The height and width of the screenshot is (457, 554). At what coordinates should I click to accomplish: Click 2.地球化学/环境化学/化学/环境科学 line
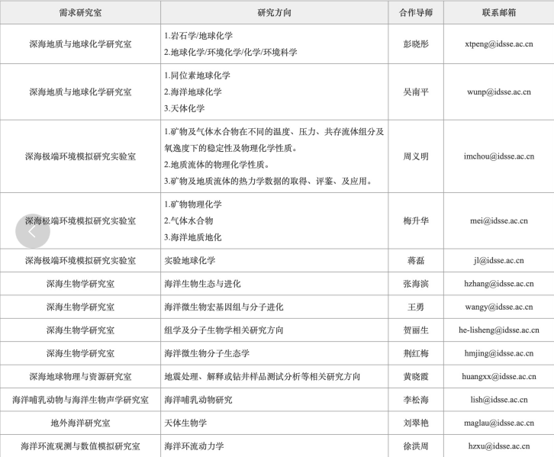pyautogui.click(x=230, y=53)
